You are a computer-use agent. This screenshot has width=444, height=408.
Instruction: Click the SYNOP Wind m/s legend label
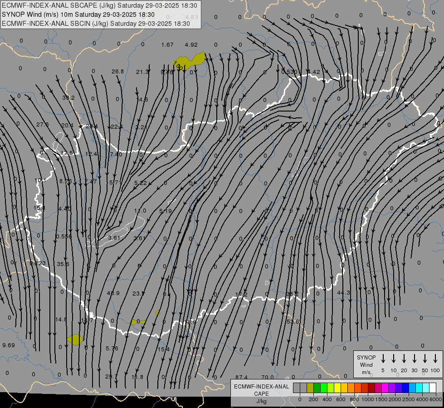[366, 364]
